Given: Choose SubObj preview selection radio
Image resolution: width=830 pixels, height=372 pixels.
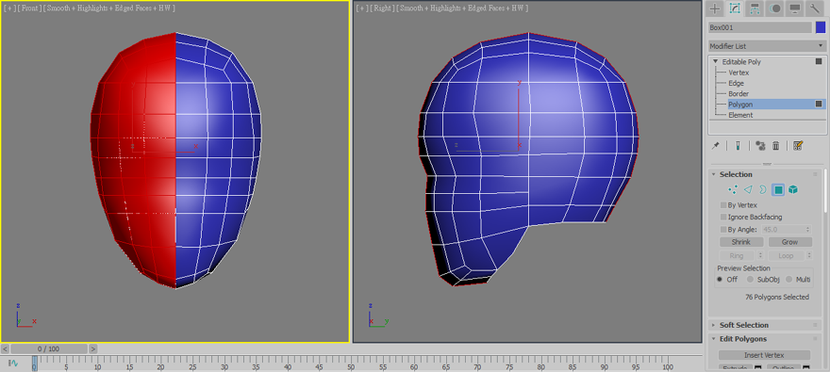Looking at the screenshot, I should point(750,280).
